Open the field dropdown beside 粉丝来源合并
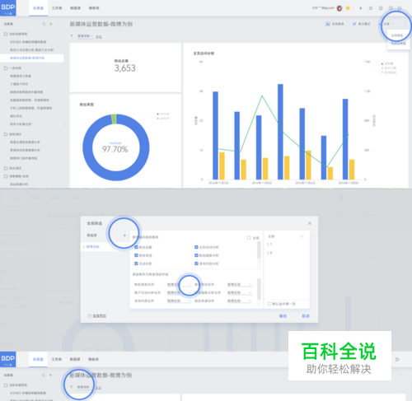The height and width of the screenshot is (401, 412). click(x=239, y=301)
